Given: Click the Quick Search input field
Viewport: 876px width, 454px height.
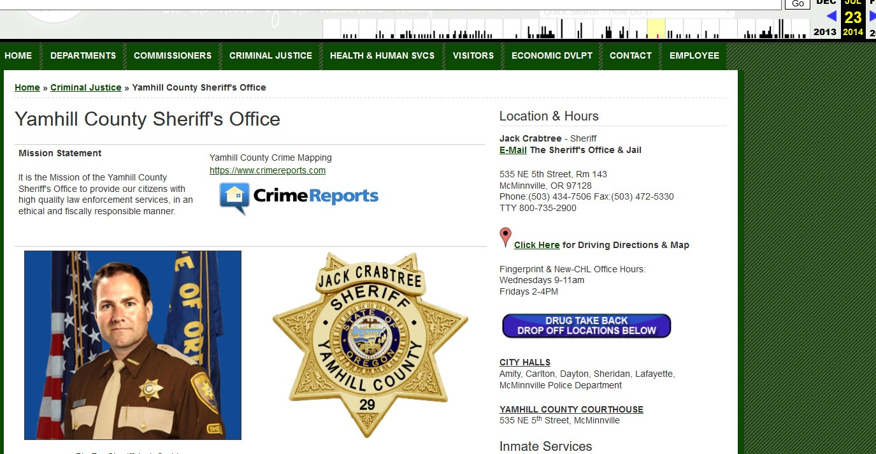Looking at the screenshot, I should pos(637,11).
